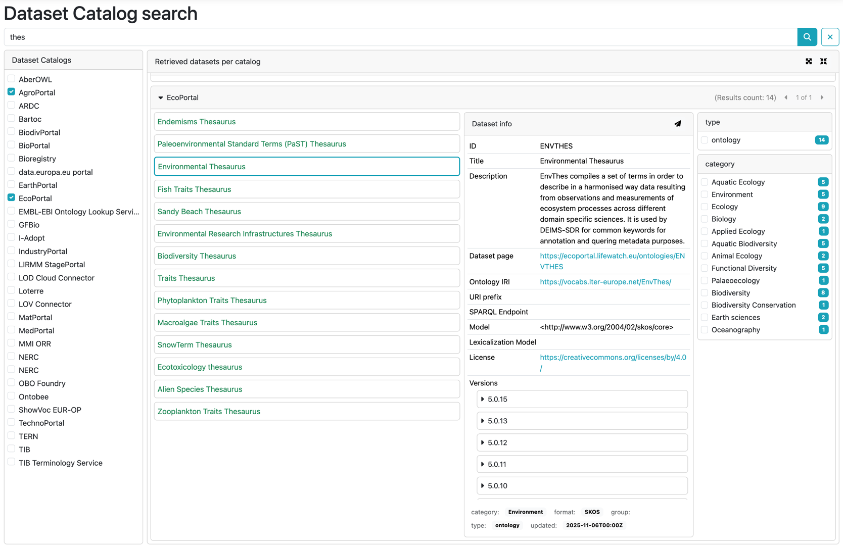The height and width of the screenshot is (548, 843).
Task: Click the search magnifier button
Action: [807, 37]
